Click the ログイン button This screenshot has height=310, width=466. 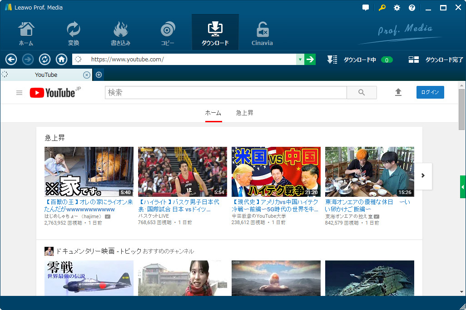pos(430,92)
